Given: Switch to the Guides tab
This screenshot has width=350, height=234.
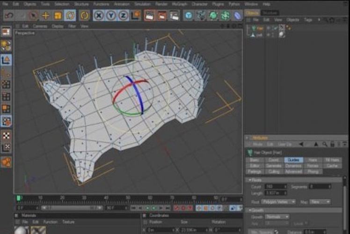Looking at the screenshot, I should coord(293,160).
